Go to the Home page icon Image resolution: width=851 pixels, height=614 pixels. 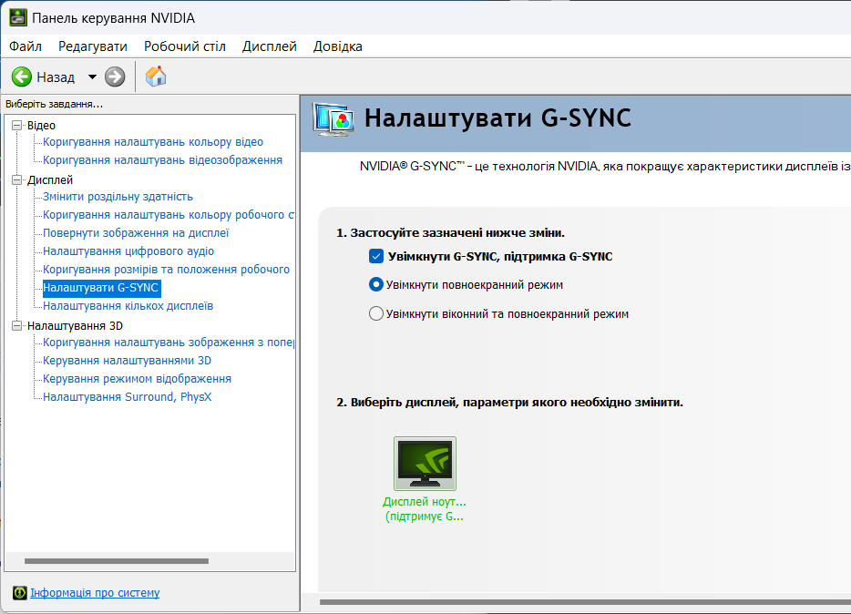(156, 77)
